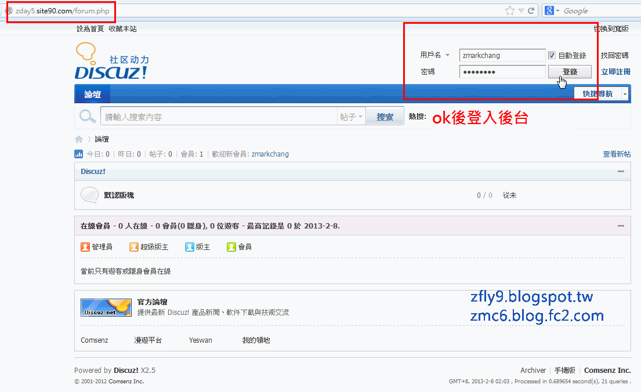This screenshot has height=392, width=641.
Task: Click the Yeswan link
Action: click(200, 340)
